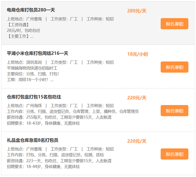Open job title 电商仓库打包员280一天
The height and width of the screenshot is (177, 196).
(x=31, y=10)
